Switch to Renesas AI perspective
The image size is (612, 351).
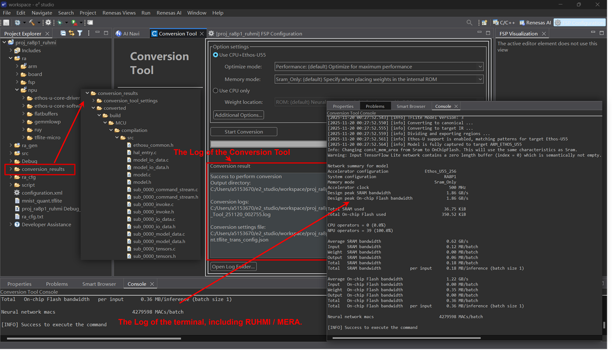click(x=535, y=23)
